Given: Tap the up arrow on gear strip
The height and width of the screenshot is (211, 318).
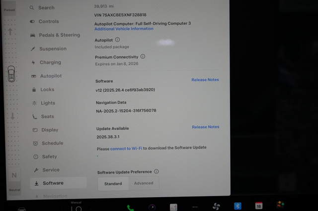Looking at the screenshot, I should 10,32.
